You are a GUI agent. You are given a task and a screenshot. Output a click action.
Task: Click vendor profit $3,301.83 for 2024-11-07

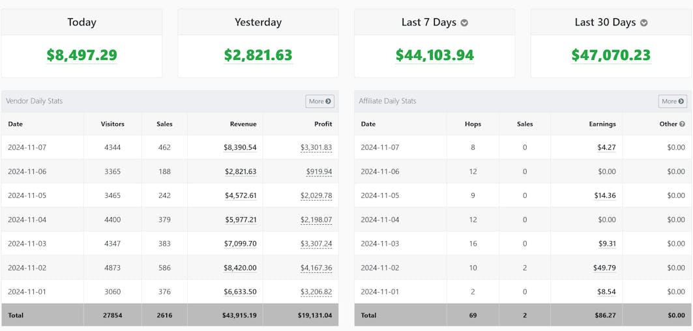pos(316,148)
